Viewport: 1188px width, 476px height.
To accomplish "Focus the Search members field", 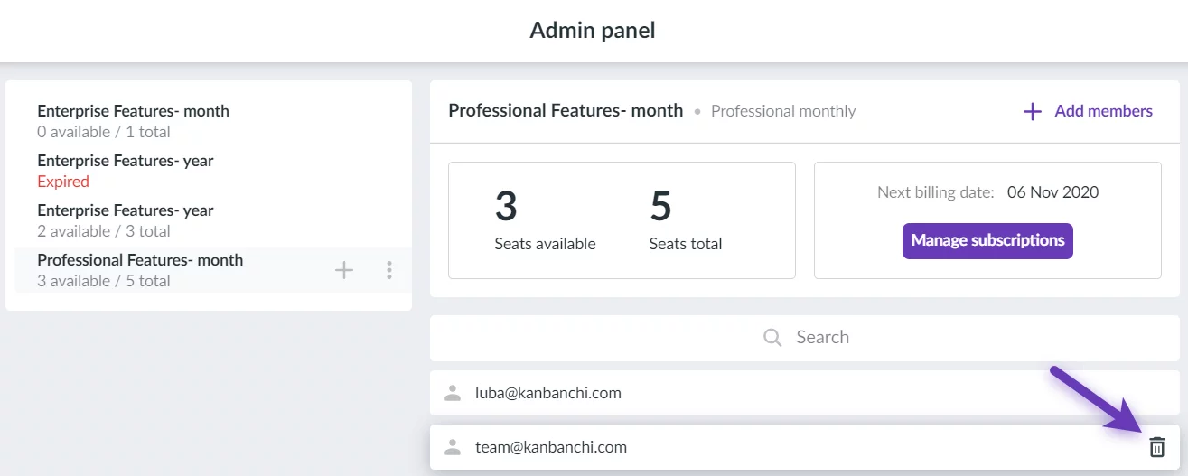I will click(806, 338).
